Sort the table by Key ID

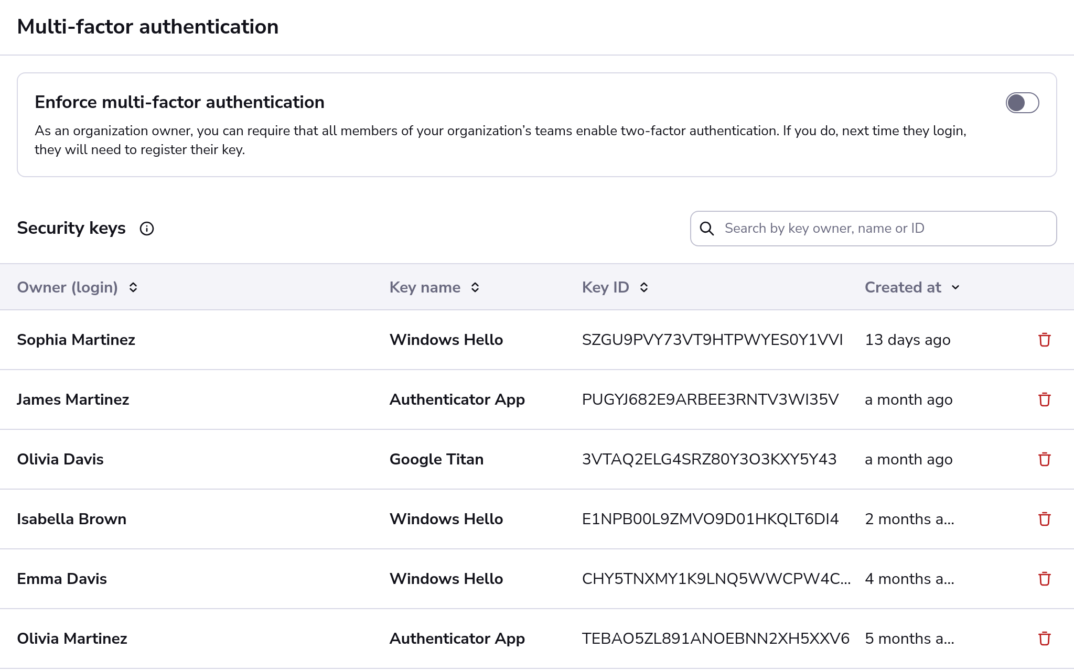tap(644, 287)
